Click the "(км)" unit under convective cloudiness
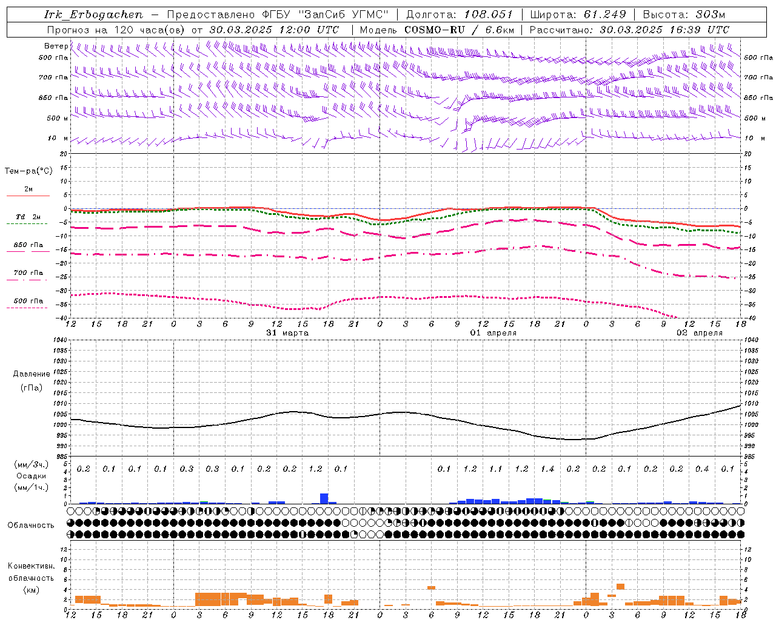 pyautogui.click(x=31, y=589)
